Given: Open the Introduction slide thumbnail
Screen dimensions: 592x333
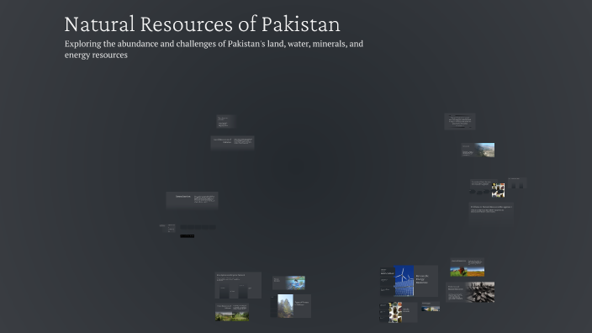Looking at the screenshot, I should [x=192, y=200].
